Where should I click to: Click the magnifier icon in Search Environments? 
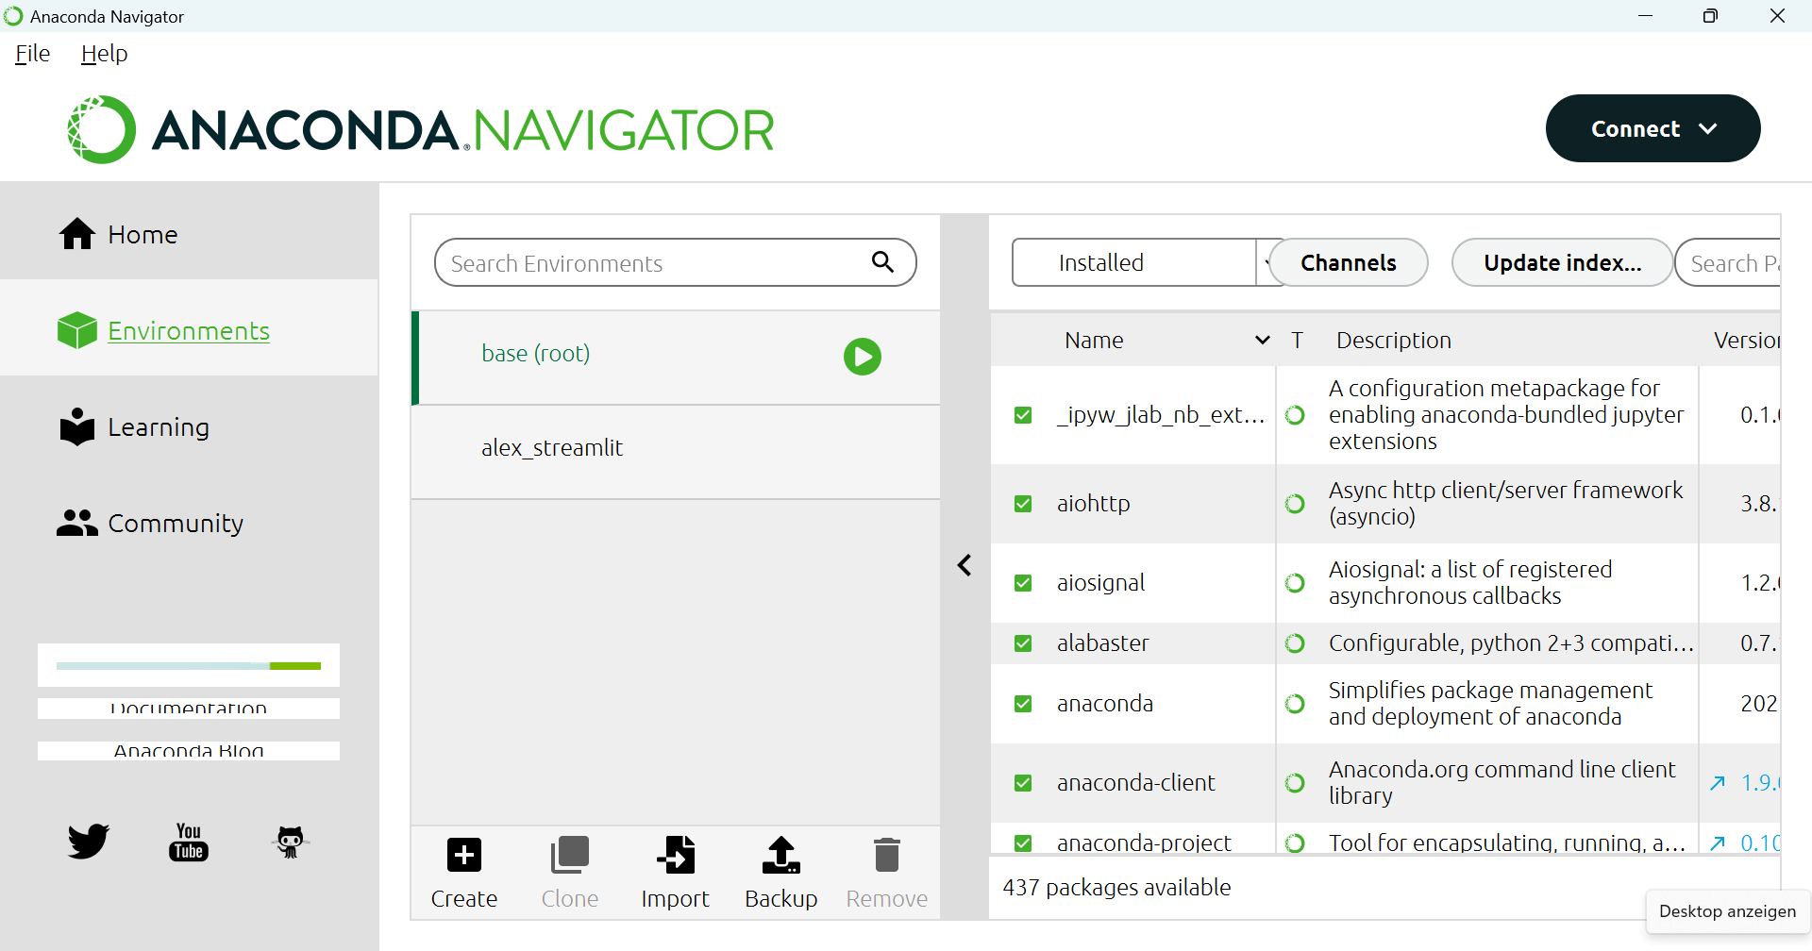[x=882, y=262]
